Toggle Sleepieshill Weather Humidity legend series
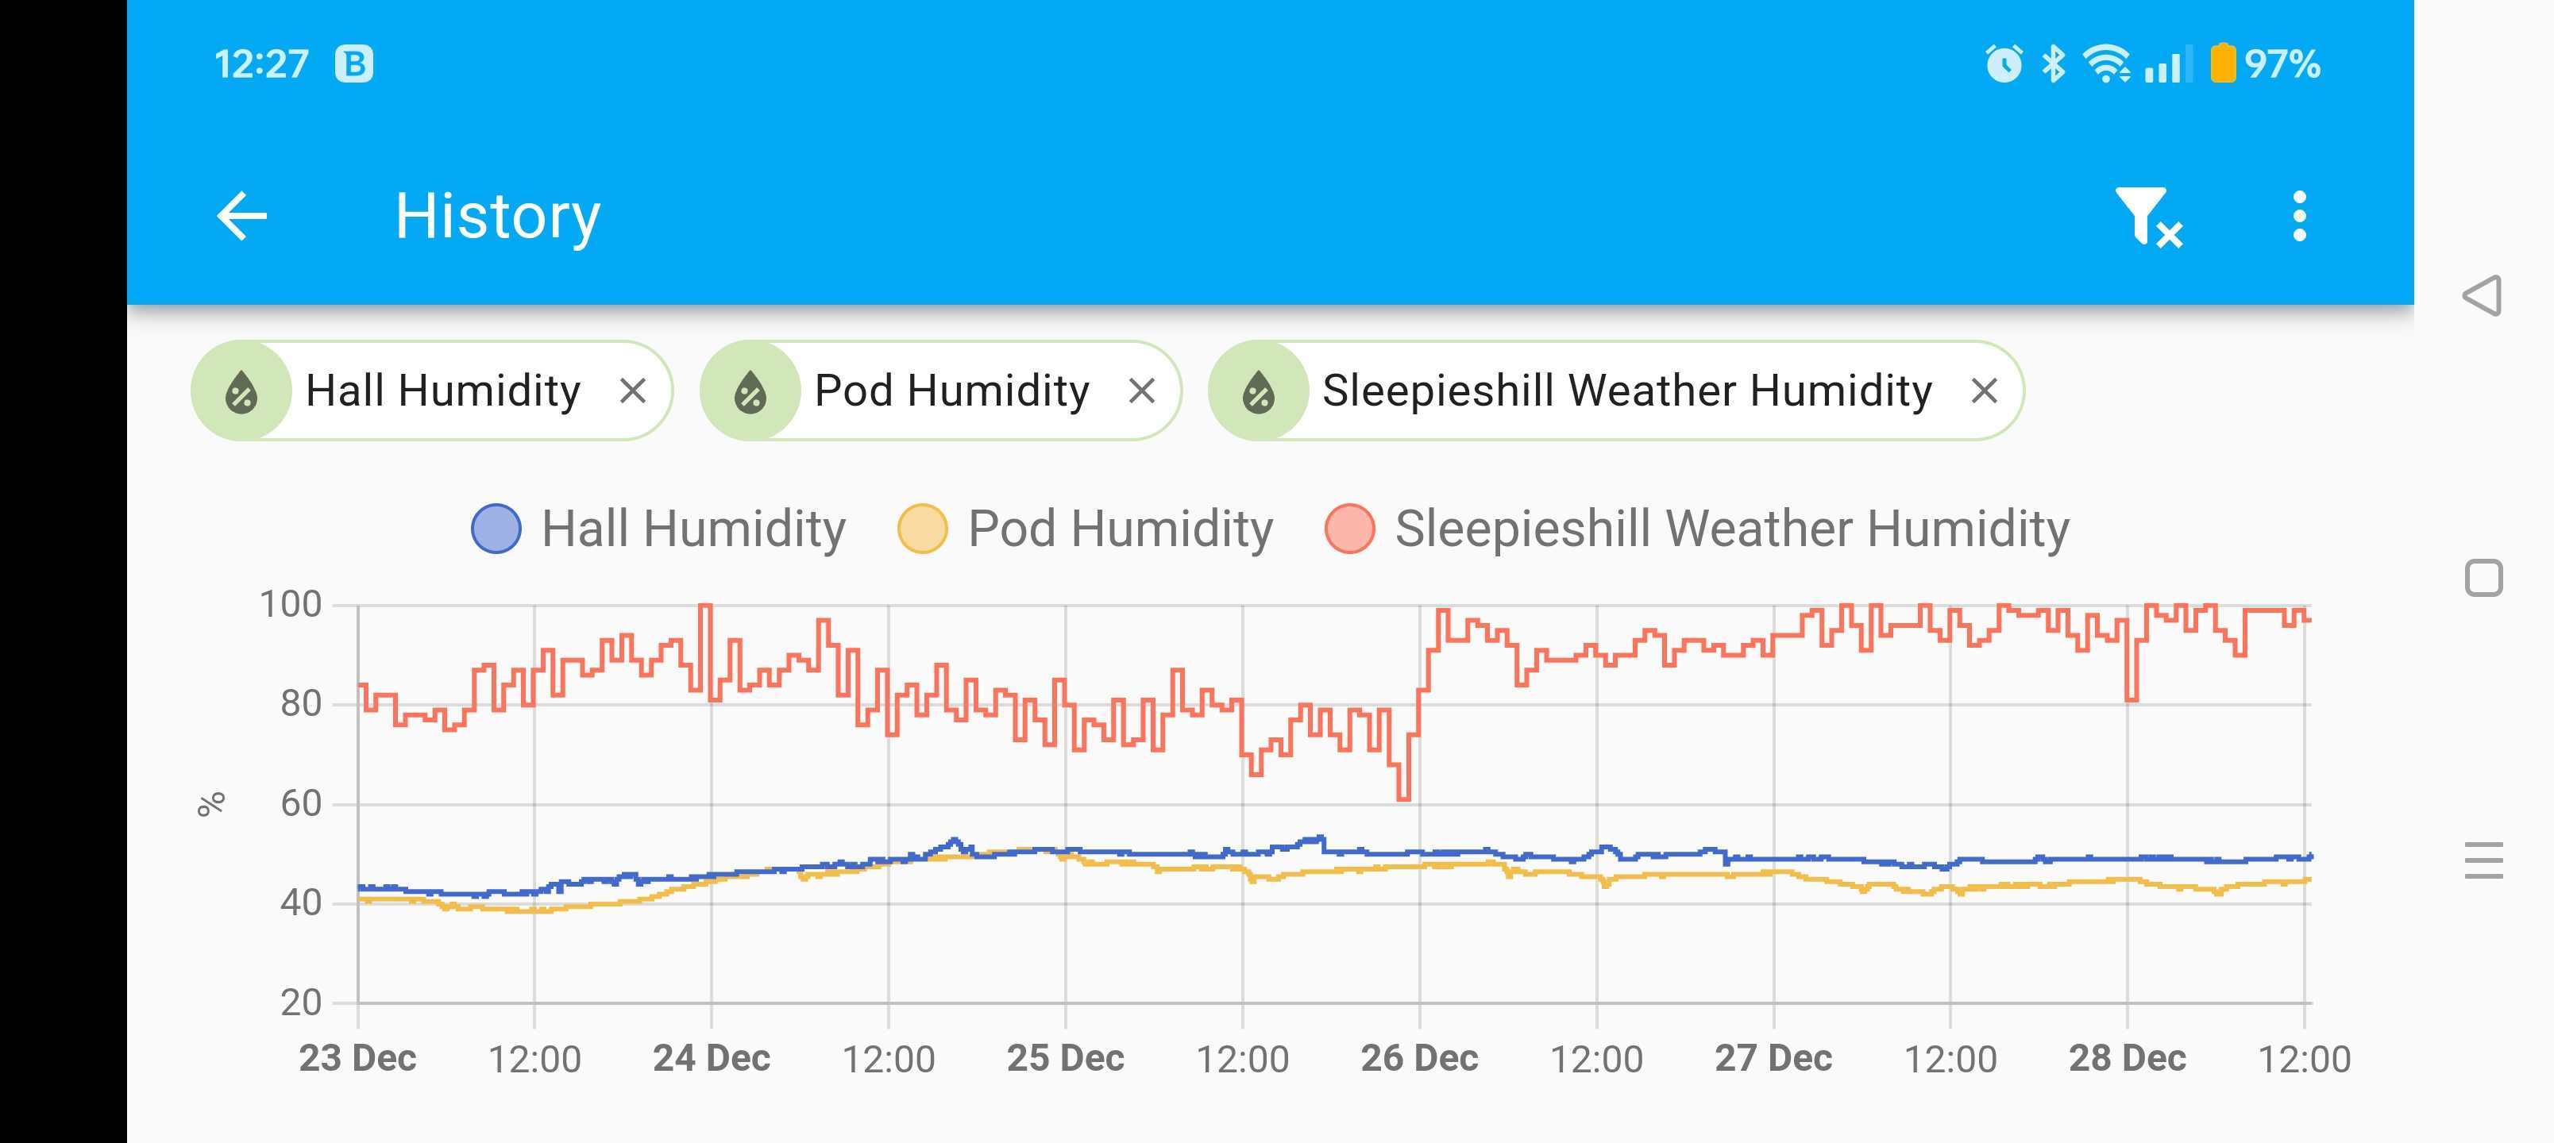 [x=1731, y=529]
